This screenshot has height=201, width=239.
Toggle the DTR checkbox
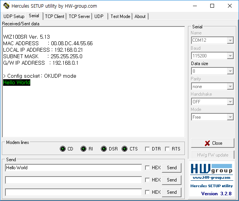point(147,149)
